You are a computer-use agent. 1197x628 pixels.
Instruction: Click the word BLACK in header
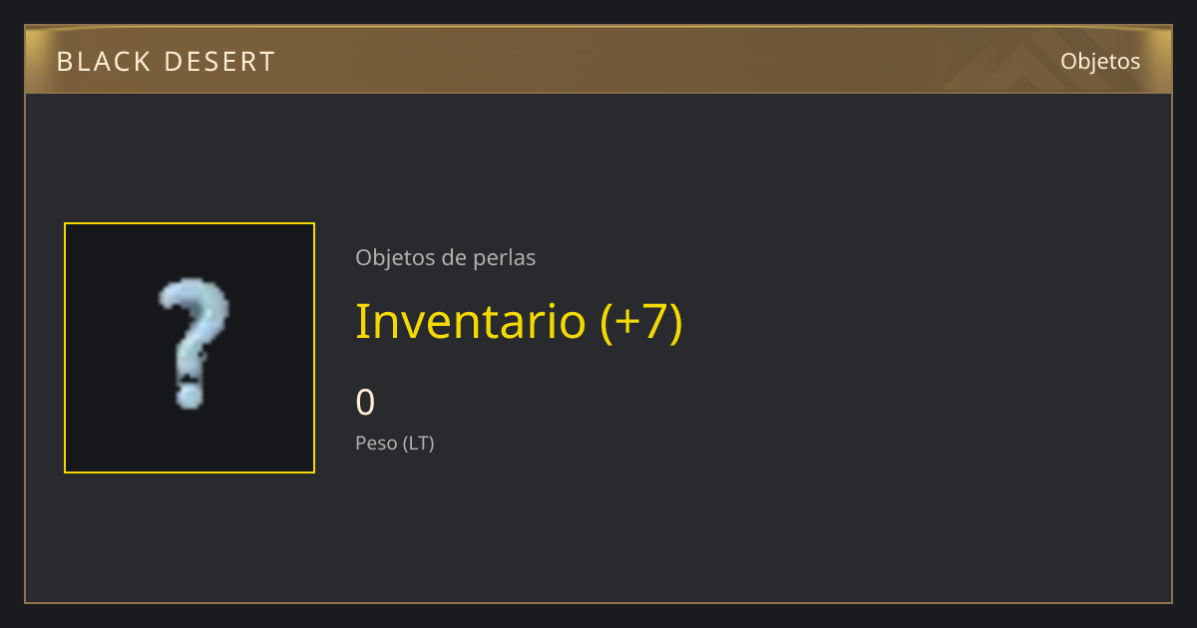coord(103,62)
